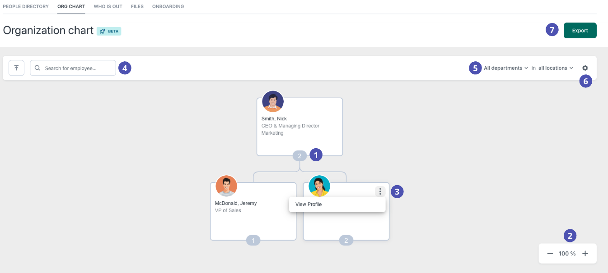The image size is (608, 273).
Task: Zoom out using the minus control
Action: point(550,253)
